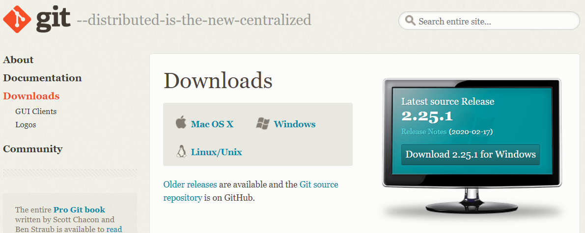Click the Windows flag icon
The width and height of the screenshot is (585, 233).
tap(263, 123)
